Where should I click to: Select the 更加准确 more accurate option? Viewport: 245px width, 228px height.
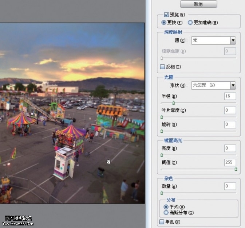click(190, 23)
